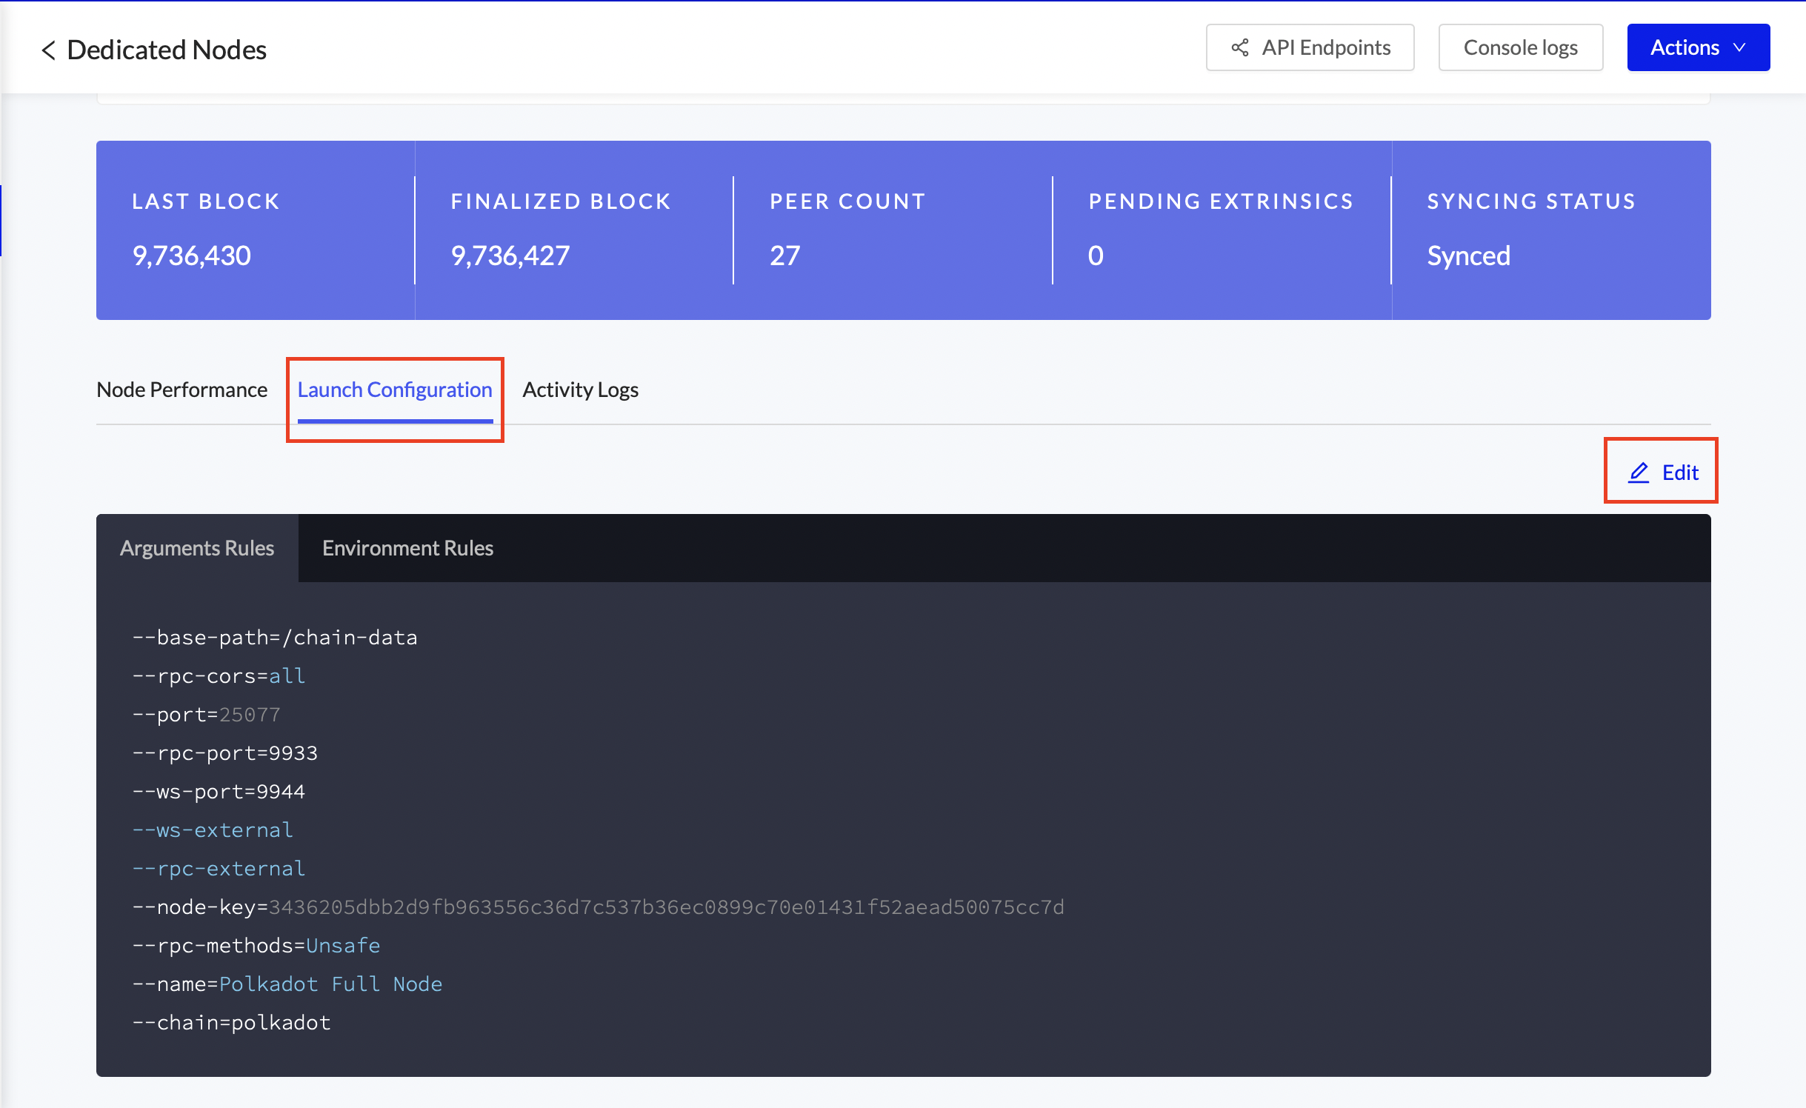Click the --name=Polkadot Full Node line
Viewport: 1806px width, 1108px height.
287,984
